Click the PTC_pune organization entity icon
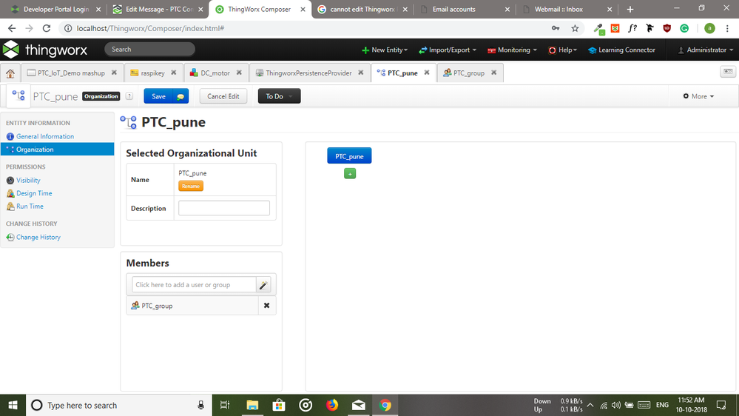This screenshot has height=416, width=739. click(x=18, y=95)
